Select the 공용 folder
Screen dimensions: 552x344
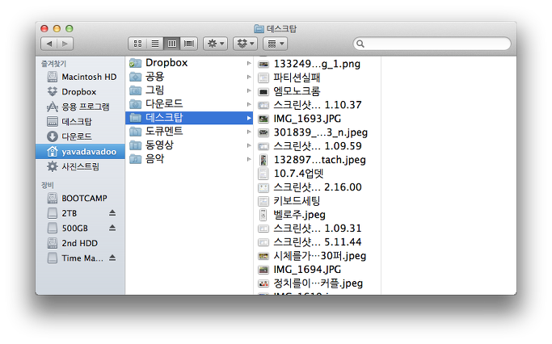[189, 77]
